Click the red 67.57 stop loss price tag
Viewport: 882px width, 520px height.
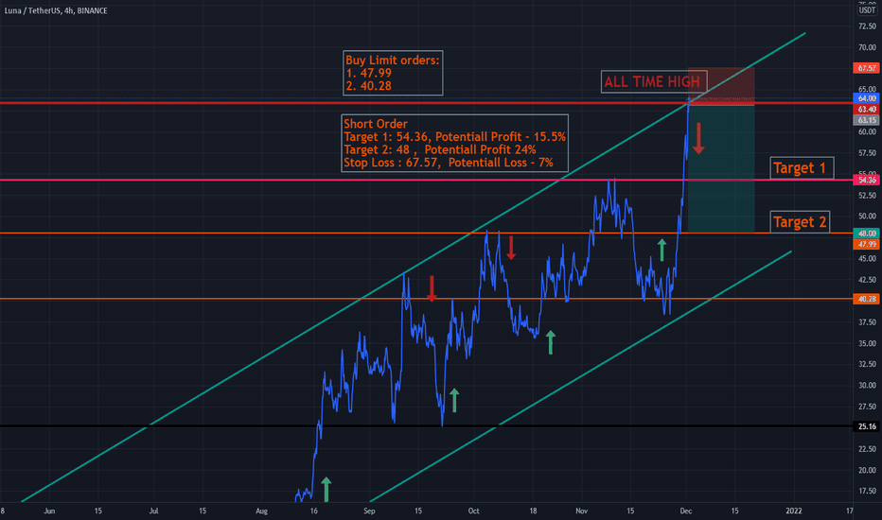pos(866,68)
